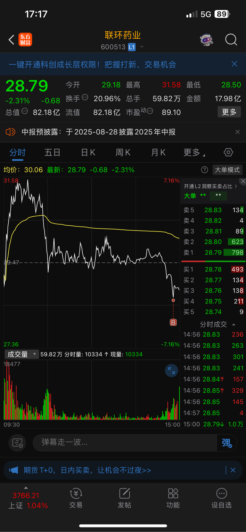
Task: Tap the megaphone ad icon
Action: [13, 470]
